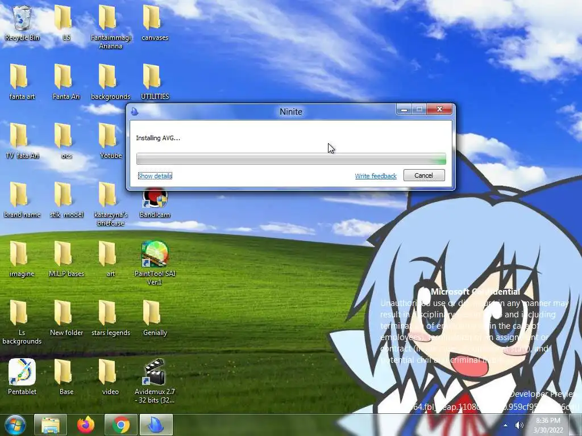Select the brand name folder

[x=22, y=200]
